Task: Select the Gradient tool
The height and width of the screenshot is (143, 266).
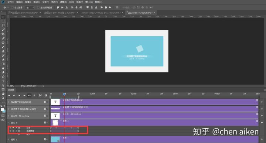Action: (x=3, y=64)
